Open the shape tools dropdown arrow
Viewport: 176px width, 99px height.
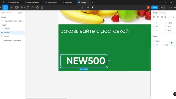pyautogui.click(x=19, y=8)
